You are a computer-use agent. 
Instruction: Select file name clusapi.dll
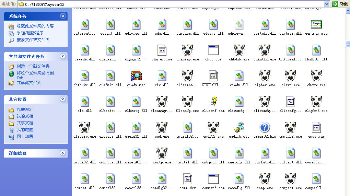tap(110, 136)
